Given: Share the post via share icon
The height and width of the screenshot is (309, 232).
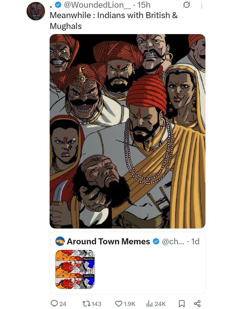Looking at the screenshot, I should (197, 304).
